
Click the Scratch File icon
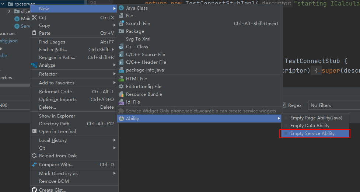point(121,24)
